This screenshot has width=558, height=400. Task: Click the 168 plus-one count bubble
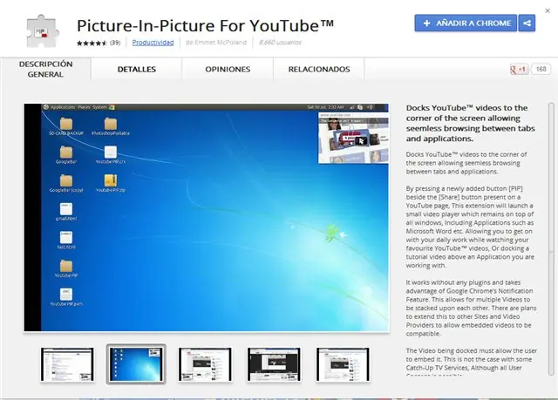(x=541, y=69)
